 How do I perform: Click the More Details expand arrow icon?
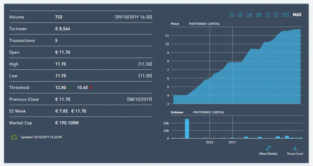[x=268, y=148]
